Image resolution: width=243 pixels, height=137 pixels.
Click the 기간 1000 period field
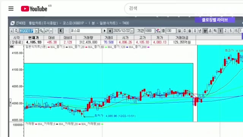[149, 31]
